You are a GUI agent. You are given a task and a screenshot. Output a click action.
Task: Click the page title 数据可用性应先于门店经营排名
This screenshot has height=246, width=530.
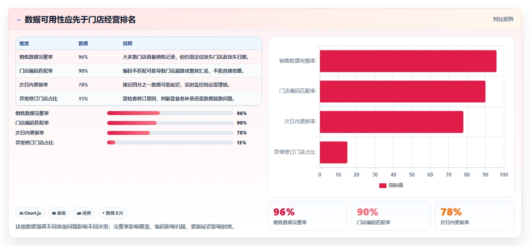tap(80, 20)
